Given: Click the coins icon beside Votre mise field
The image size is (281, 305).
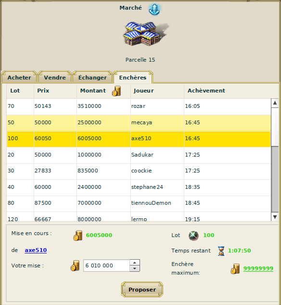Looking at the screenshot, I should [75, 265].
